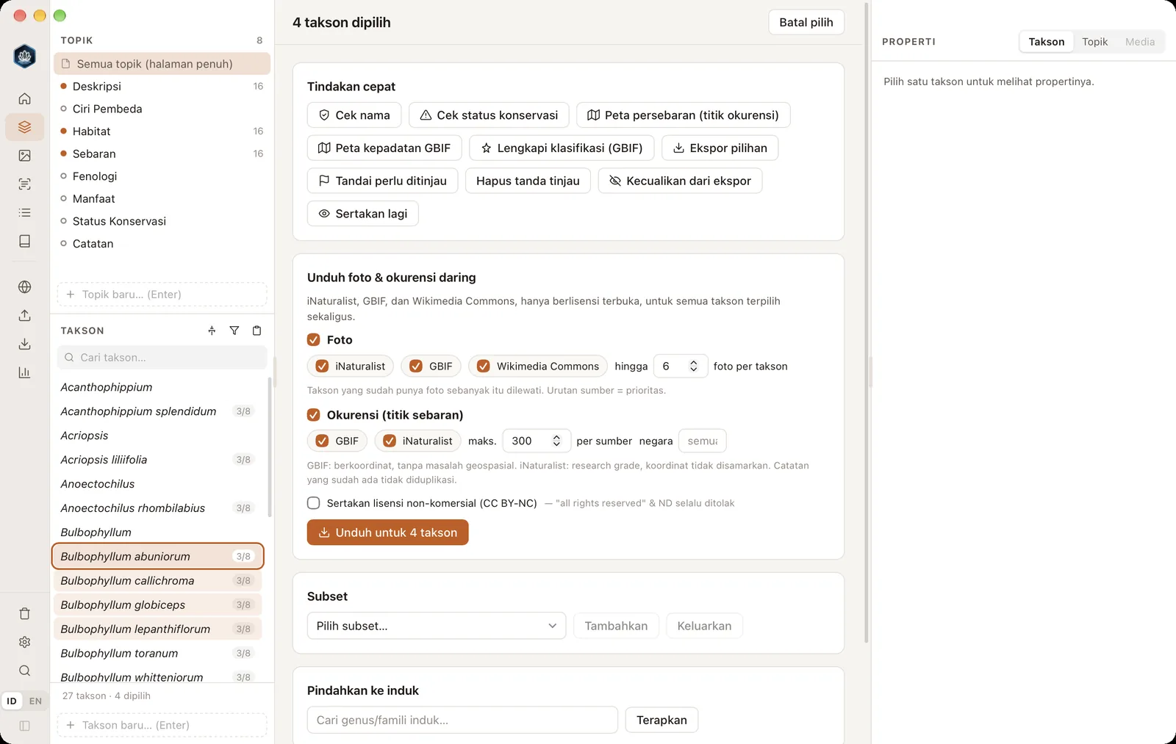The width and height of the screenshot is (1176, 744).
Task: Click the collapse icon beside Takson filter
Action: click(212, 331)
